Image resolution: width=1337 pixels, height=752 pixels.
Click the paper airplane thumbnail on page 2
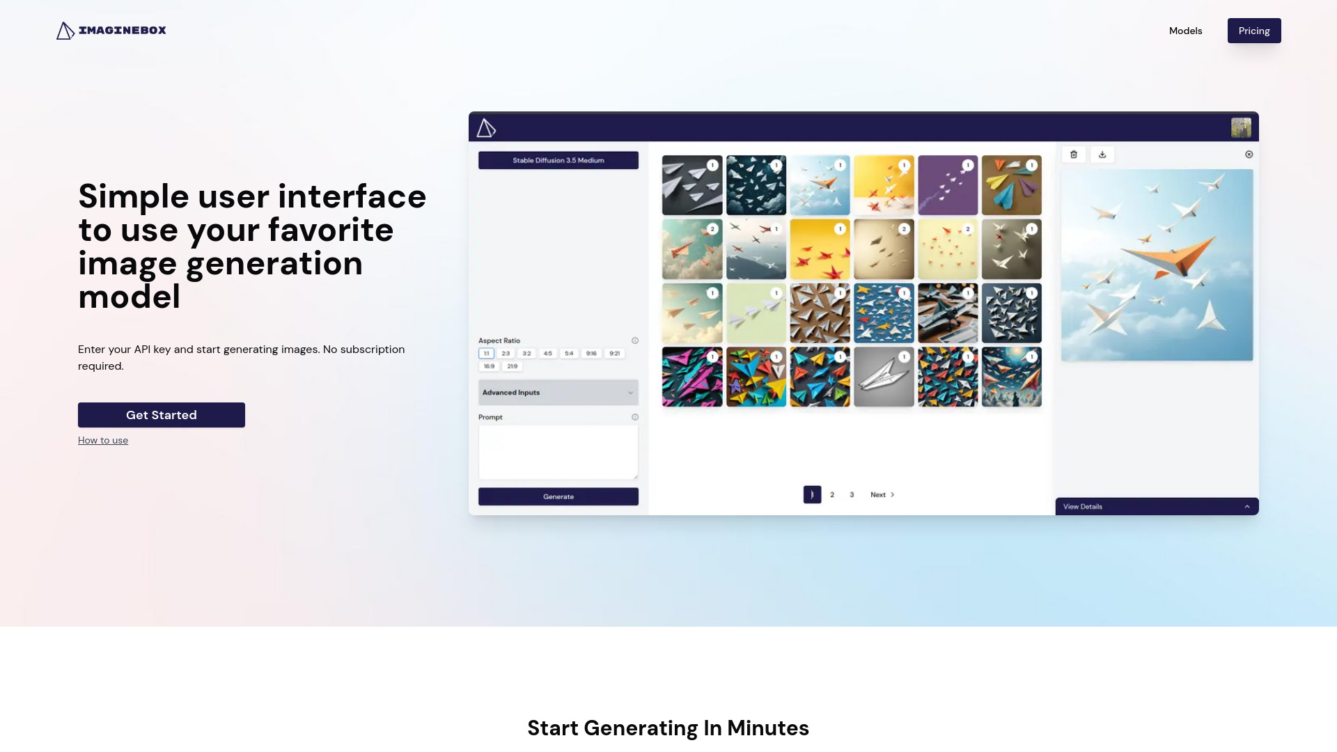click(x=832, y=494)
